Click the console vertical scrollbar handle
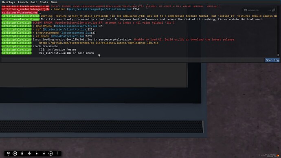 tap(278, 55)
